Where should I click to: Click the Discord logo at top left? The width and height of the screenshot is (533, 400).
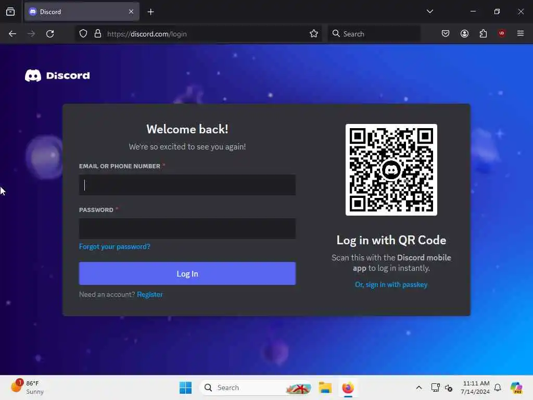(57, 76)
